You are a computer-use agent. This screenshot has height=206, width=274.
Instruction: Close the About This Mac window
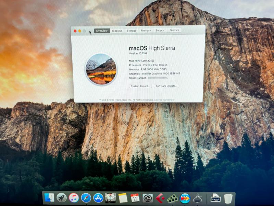(x=75, y=31)
